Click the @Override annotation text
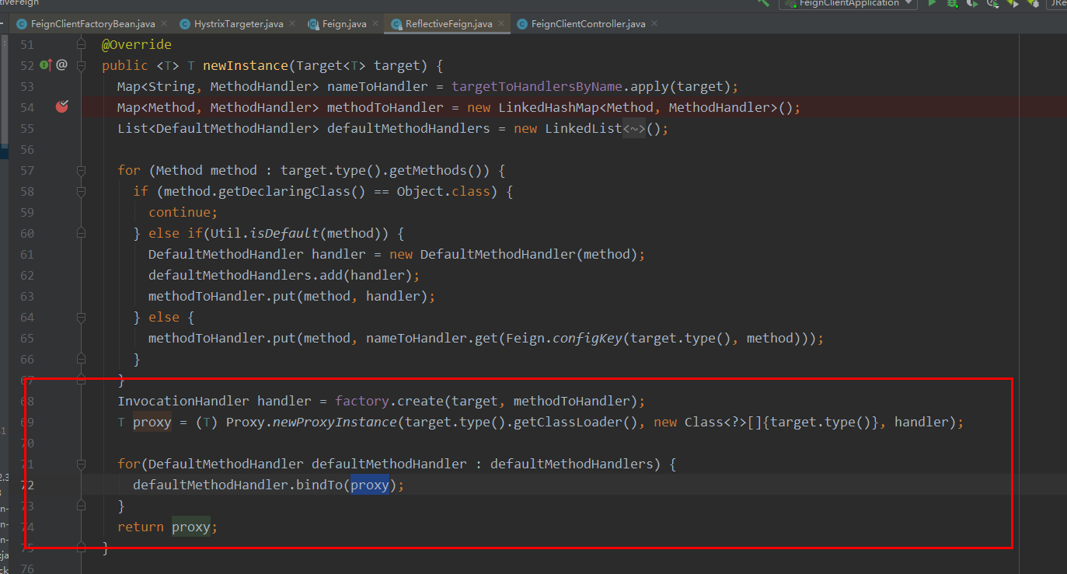This screenshot has width=1067, height=574. point(137,44)
